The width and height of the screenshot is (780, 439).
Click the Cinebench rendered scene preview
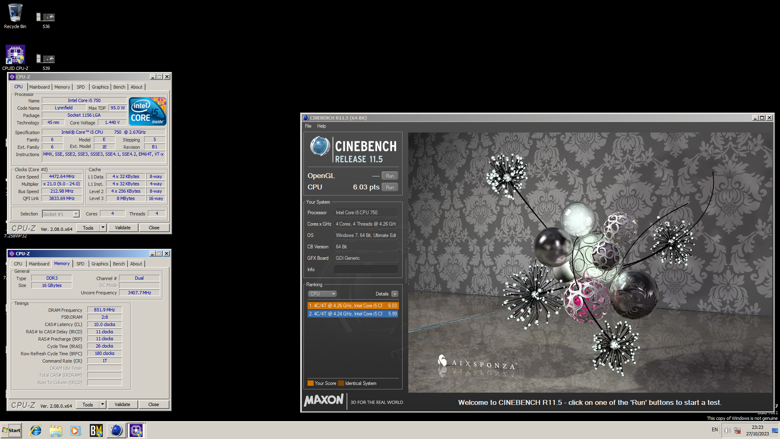point(590,263)
